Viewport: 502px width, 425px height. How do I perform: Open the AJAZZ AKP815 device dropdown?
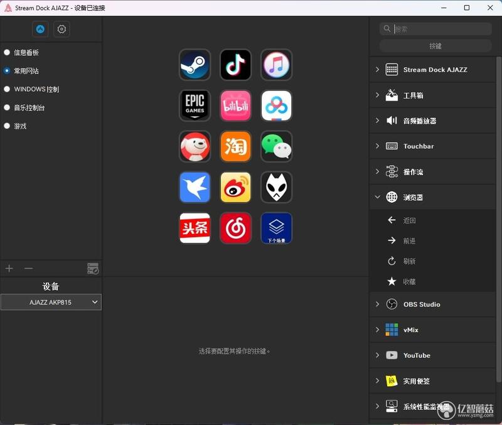tap(51, 302)
